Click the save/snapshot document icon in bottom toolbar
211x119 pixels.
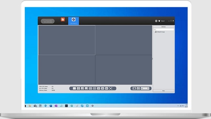point(134,89)
